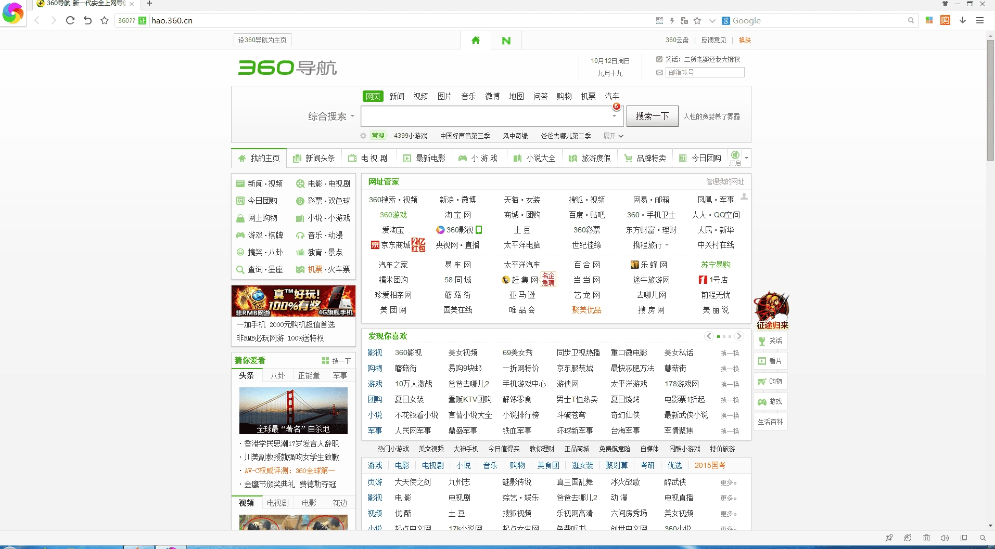
Task: Go to next page in 发现你喜欢
Action: coord(739,336)
